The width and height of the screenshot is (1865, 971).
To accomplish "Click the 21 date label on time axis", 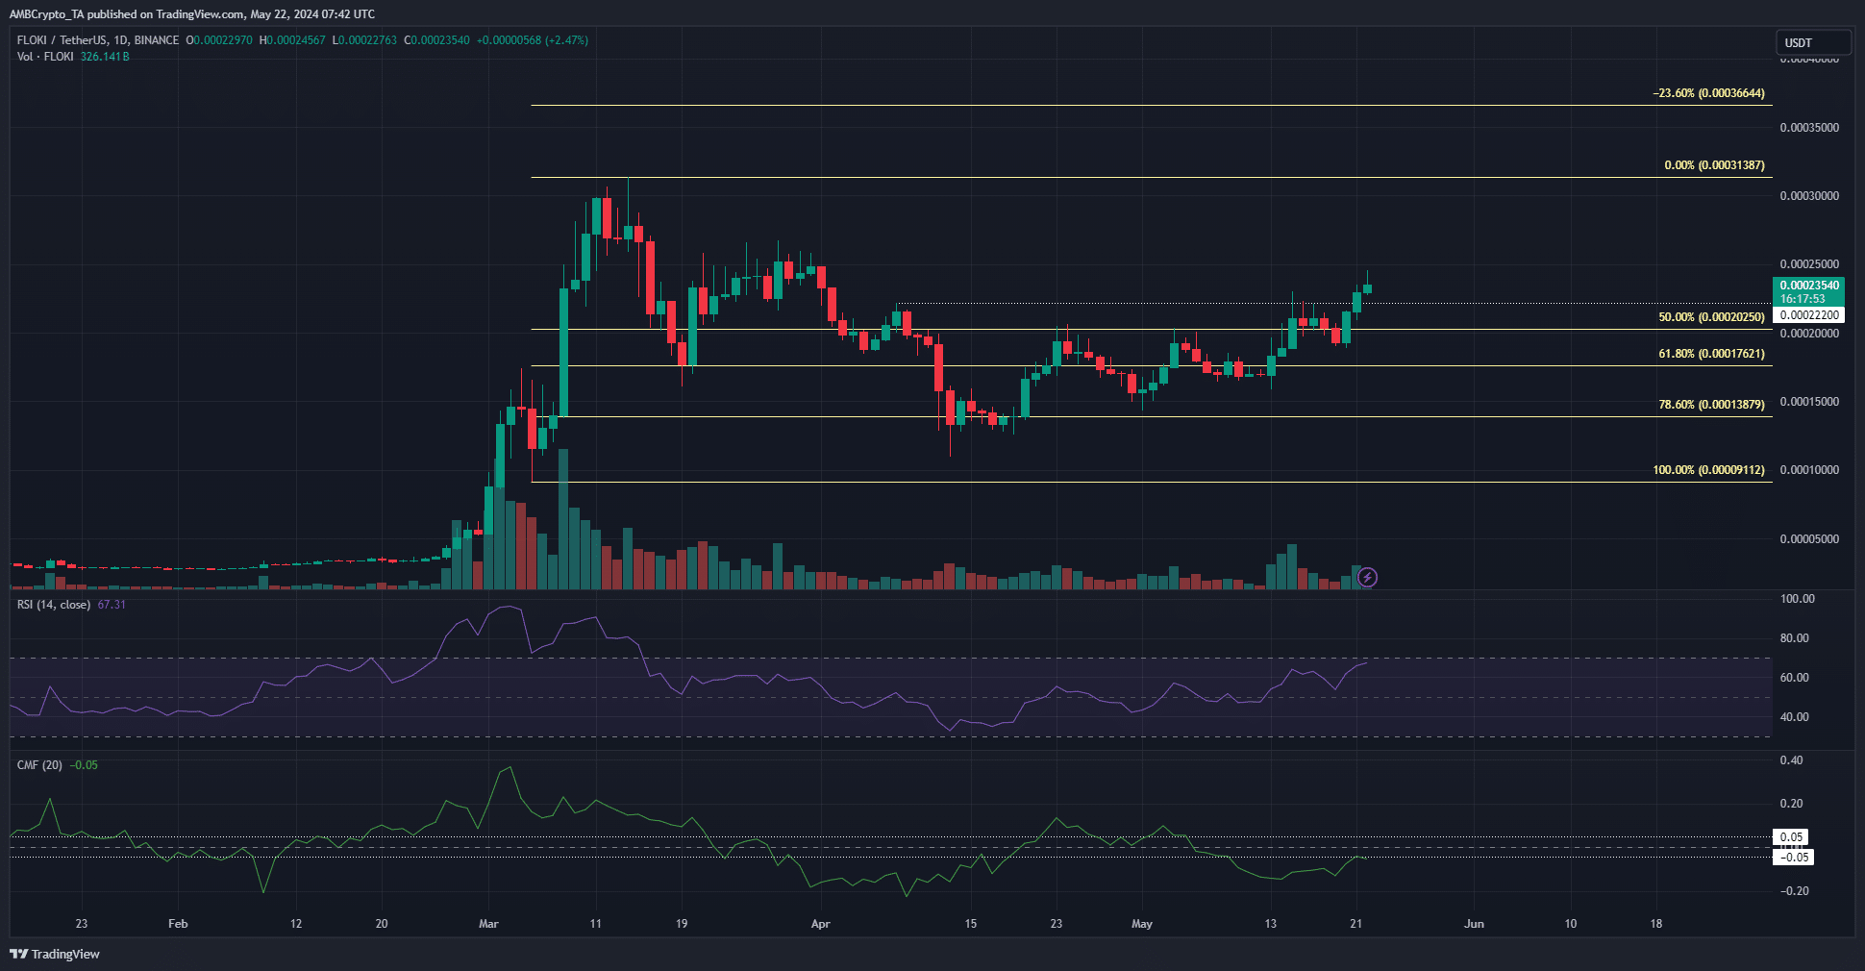I will pyautogui.click(x=1356, y=924).
